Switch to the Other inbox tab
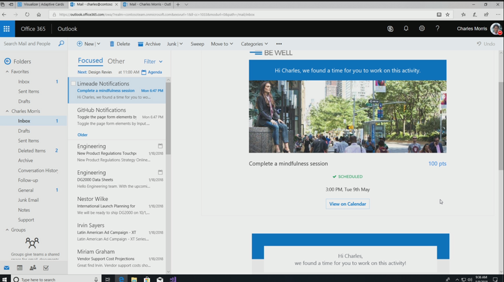The height and width of the screenshot is (282, 504). pos(116,61)
